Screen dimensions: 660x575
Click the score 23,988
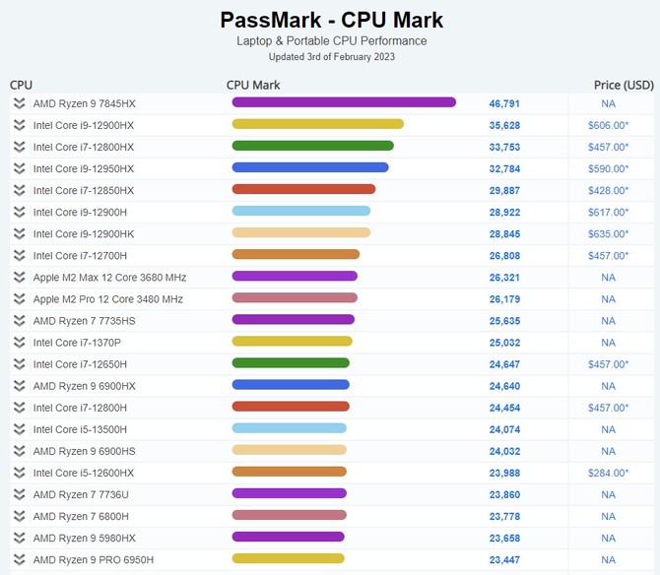pyautogui.click(x=504, y=474)
